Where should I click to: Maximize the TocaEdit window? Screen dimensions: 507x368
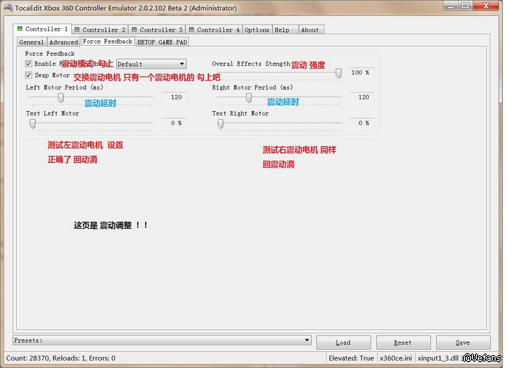tap(465, 6)
